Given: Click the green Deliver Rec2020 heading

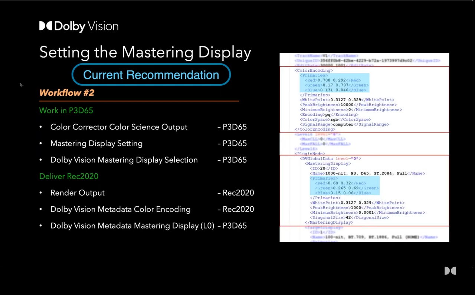Looking at the screenshot, I should [69, 176].
